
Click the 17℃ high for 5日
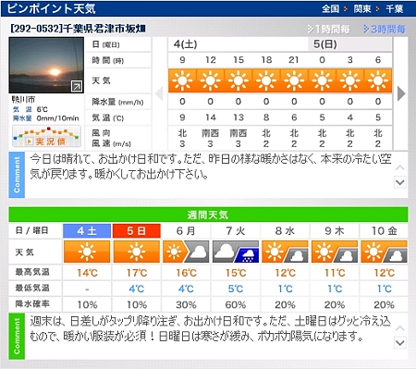coord(137,273)
